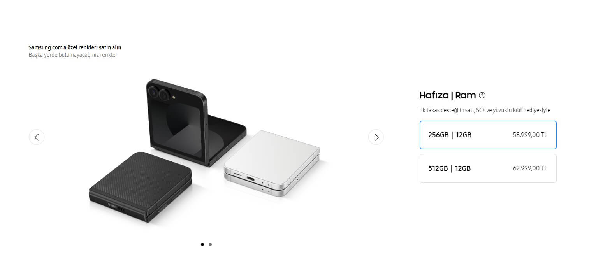Click the black carbon-textured folded phone

point(140,187)
